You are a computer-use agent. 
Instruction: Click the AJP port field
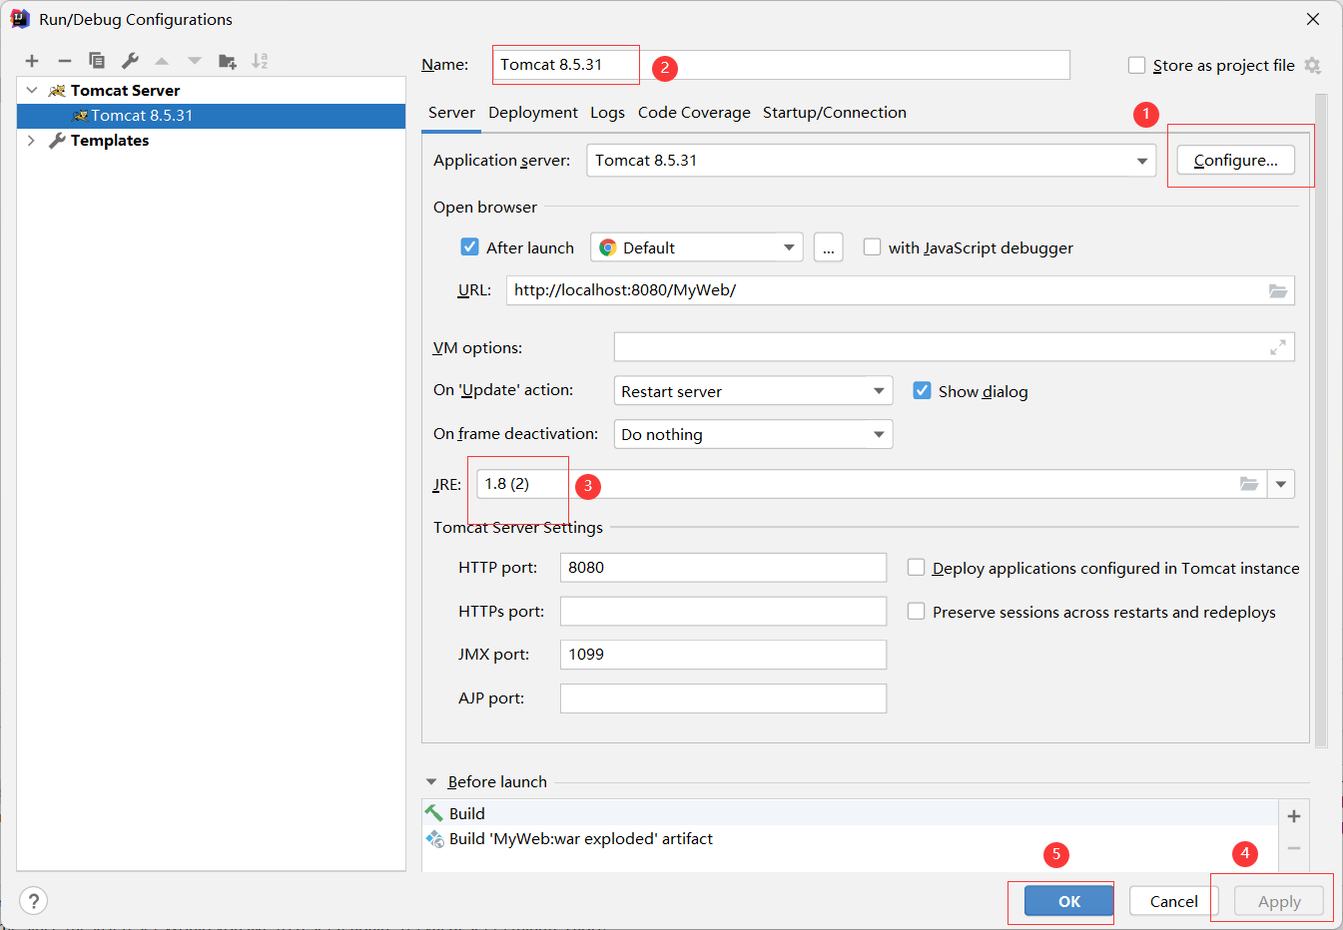tap(723, 698)
